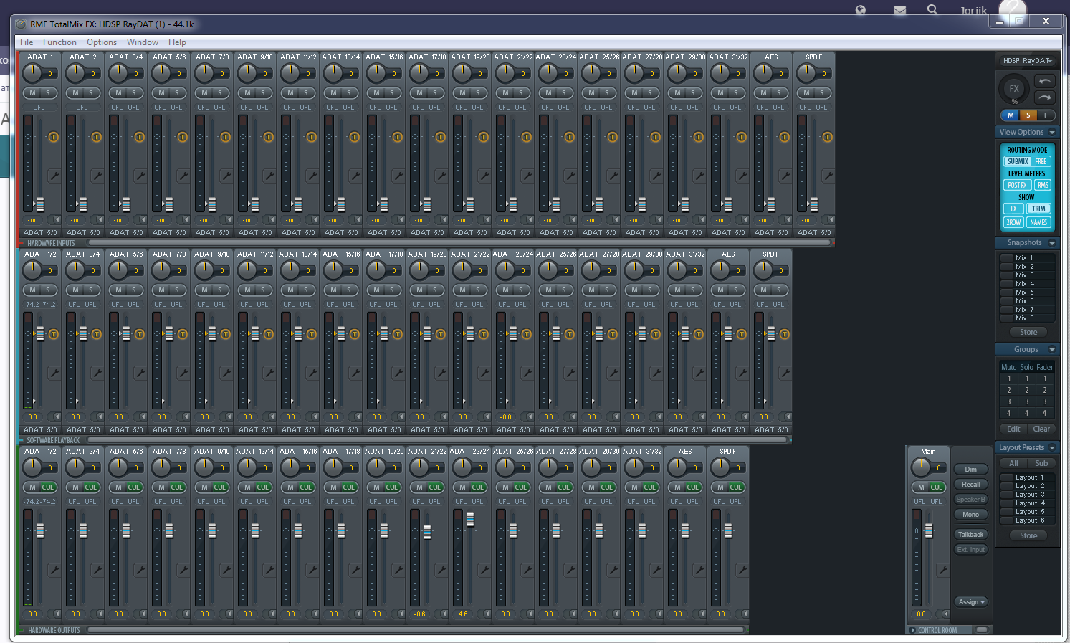Open wrench settings on hardware output SPDIF
1070x643 pixels.
pos(742,570)
